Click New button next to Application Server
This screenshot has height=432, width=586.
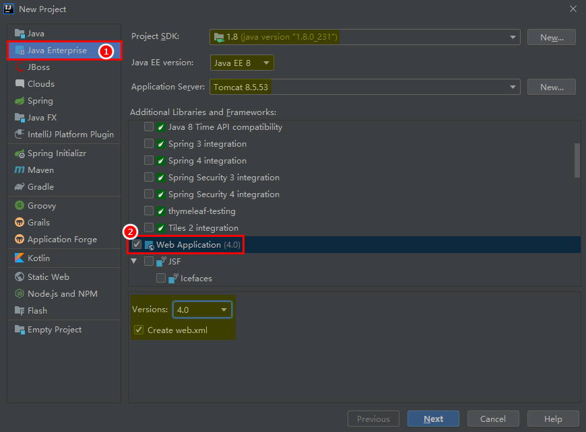(552, 87)
